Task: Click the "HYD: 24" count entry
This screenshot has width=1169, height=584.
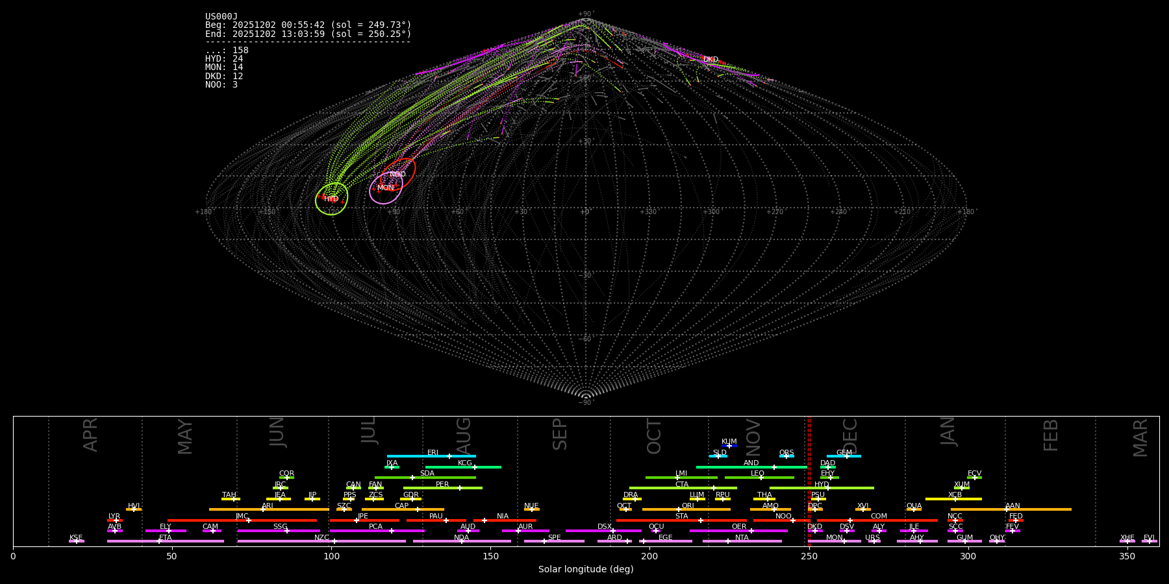Action: click(x=224, y=59)
